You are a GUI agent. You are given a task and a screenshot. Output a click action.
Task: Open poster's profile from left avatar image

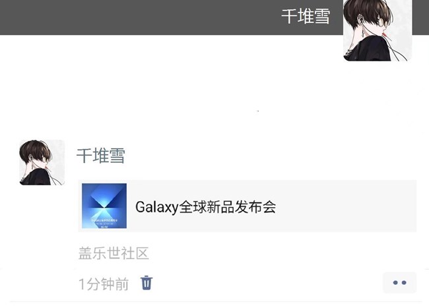tap(42, 162)
